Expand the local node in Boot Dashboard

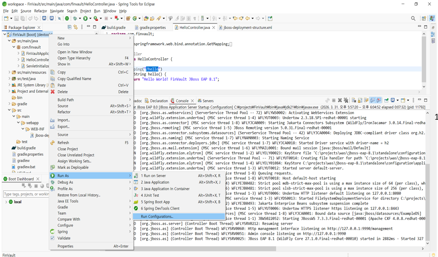(x=6, y=202)
